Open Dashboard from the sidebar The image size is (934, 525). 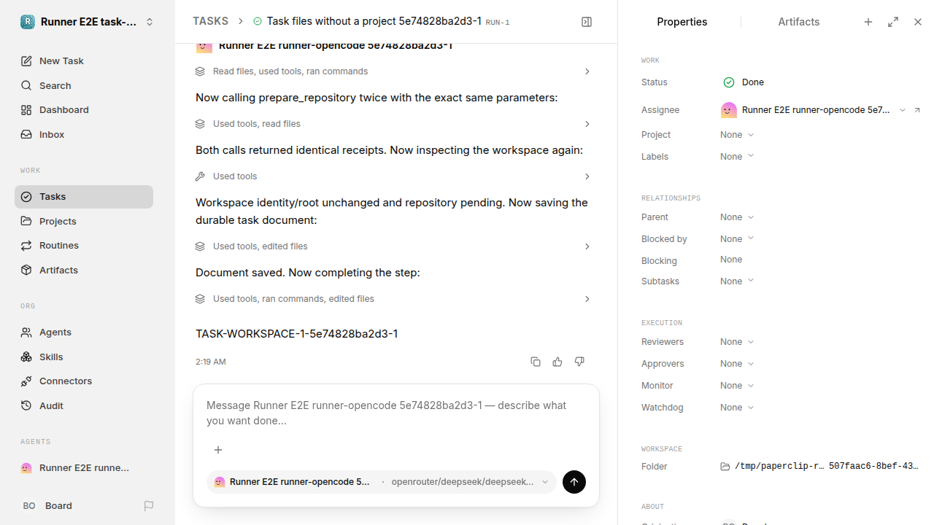tap(84, 109)
